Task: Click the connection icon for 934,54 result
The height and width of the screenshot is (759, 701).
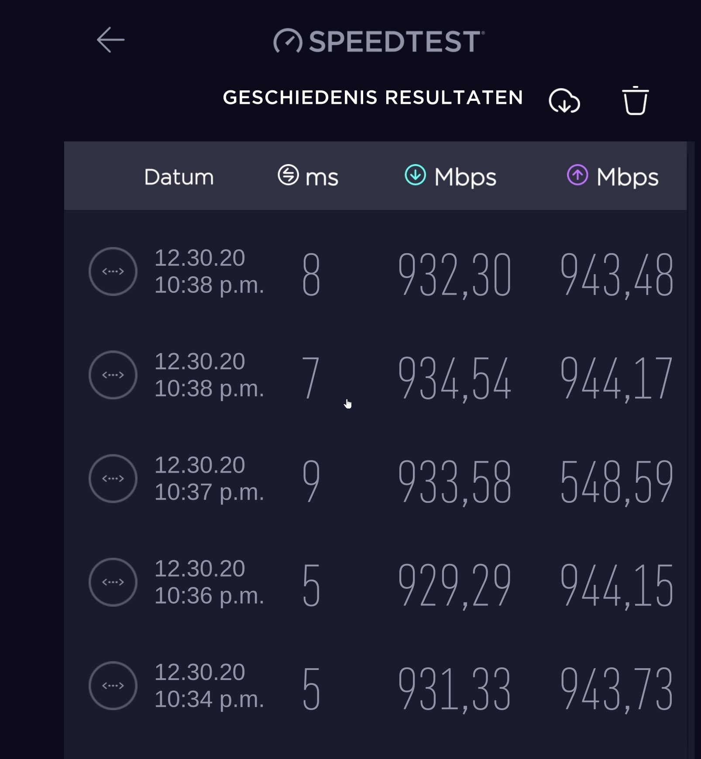Action: coord(113,375)
